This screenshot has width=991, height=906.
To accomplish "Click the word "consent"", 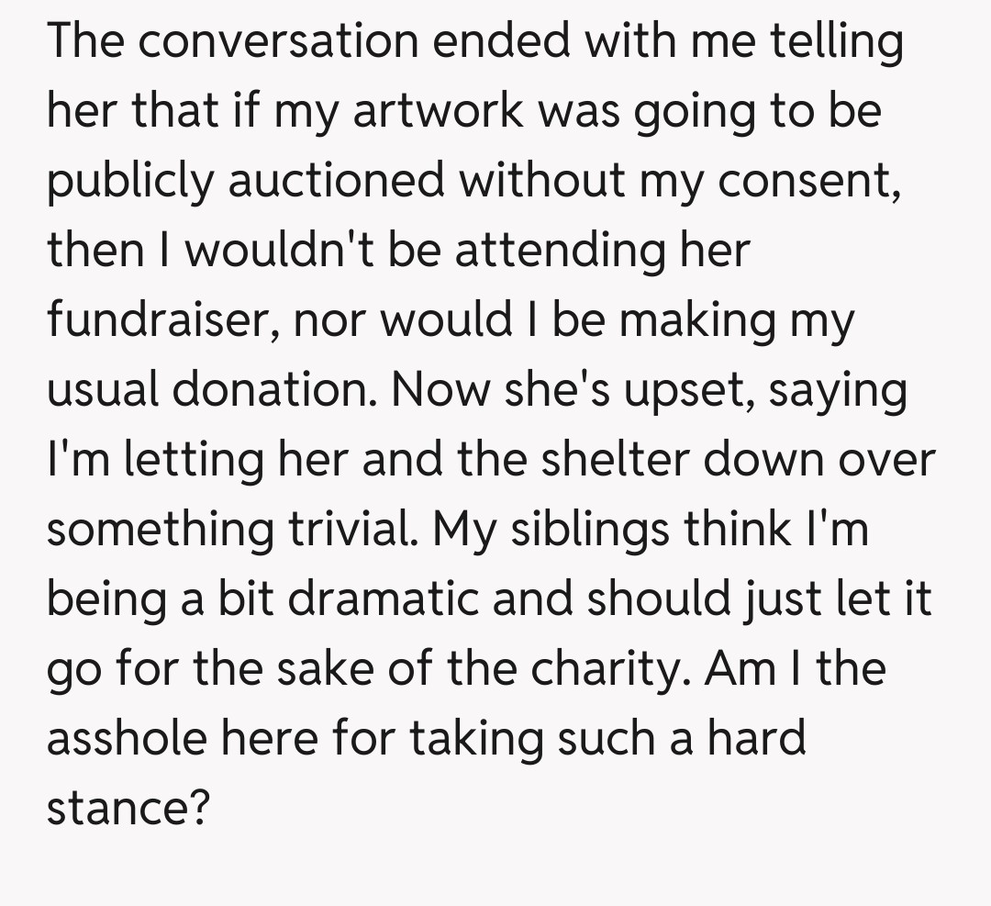I will [806, 181].
